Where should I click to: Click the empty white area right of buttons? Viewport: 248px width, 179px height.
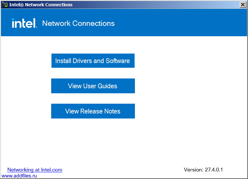point(190,87)
